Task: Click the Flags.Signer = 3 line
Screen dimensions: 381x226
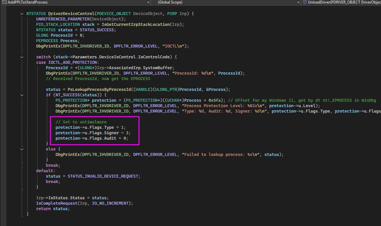Action: (x=93, y=133)
